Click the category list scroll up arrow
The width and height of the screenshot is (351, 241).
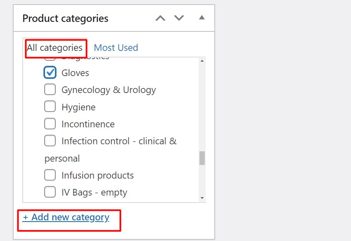click(x=202, y=61)
